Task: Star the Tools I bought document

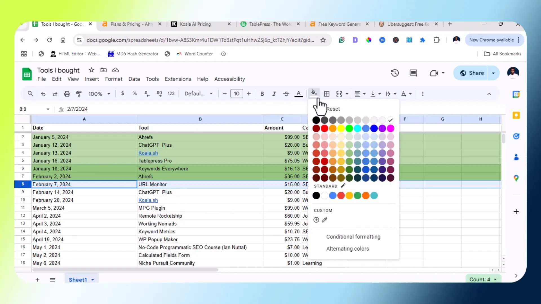Action: pos(91,70)
